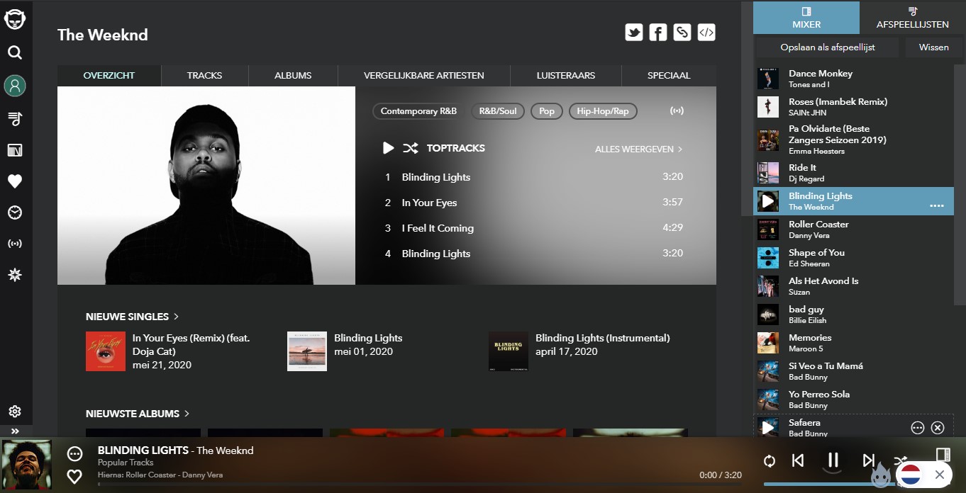Select bad guy by Billie Eilish
Image resolution: width=966 pixels, height=493 pixels.
point(853,314)
